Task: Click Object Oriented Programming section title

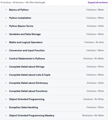Action: coord(27,99)
